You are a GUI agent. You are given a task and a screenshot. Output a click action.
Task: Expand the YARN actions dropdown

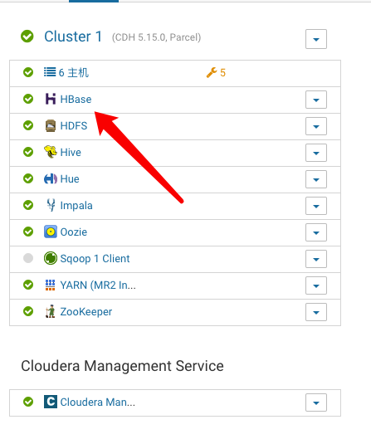click(316, 285)
